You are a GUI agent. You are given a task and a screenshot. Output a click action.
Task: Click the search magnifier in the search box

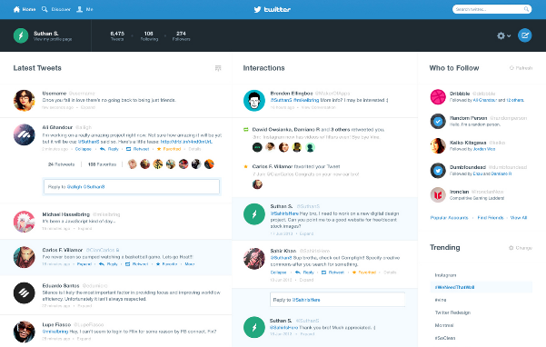[526, 9]
